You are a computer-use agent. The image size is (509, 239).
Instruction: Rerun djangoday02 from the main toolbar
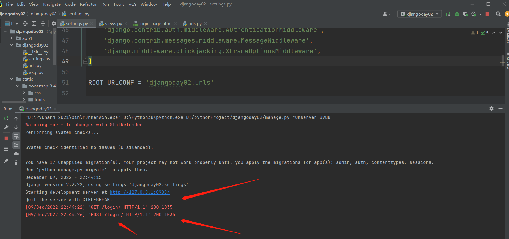point(448,14)
